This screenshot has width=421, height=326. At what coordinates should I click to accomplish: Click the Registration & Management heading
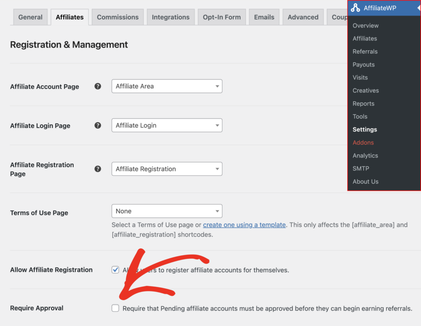click(x=69, y=44)
